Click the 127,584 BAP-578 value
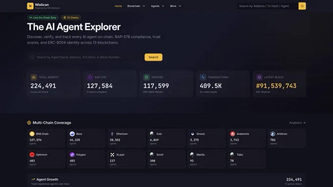The width and height of the screenshot is (333, 187). click(x=99, y=86)
